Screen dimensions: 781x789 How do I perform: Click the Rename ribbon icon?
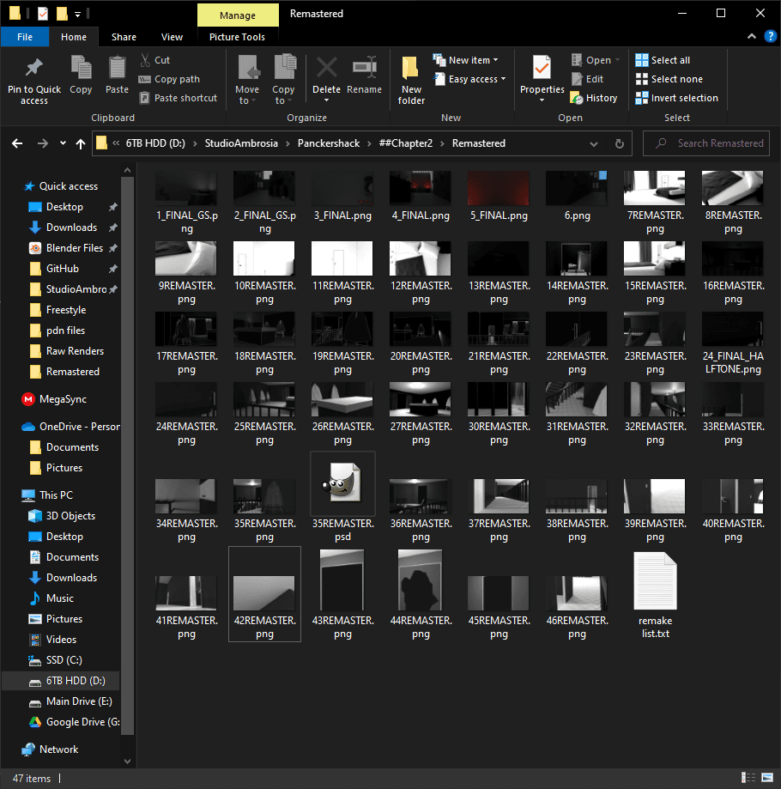pos(364,68)
